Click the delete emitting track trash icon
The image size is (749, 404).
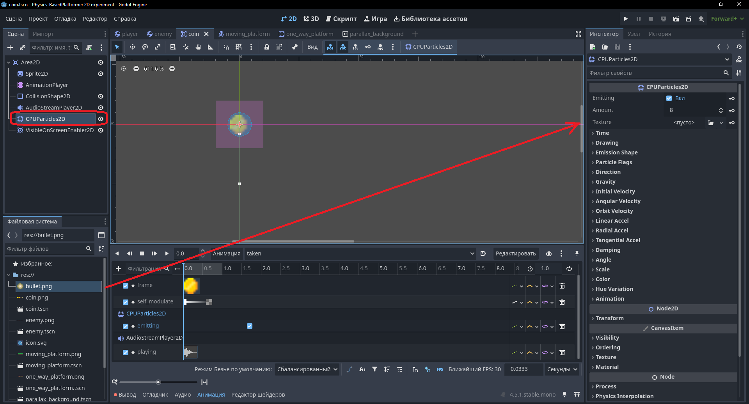[562, 326]
